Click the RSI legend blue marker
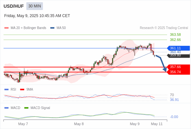The width and height of the screenshot is (191, 129). point(6,90)
